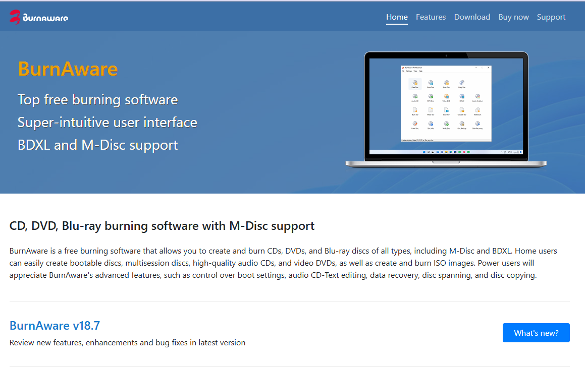This screenshot has height=367, width=585.
Task: Click the orange BurnAware hero title
Action: tap(68, 69)
